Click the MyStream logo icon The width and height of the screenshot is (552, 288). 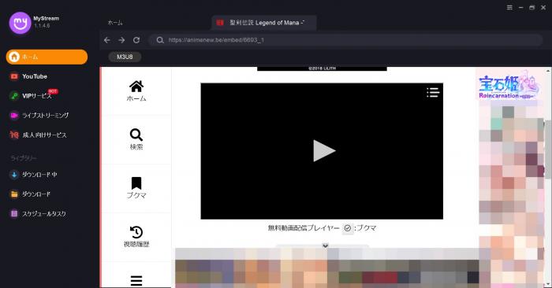pos(20,23)
